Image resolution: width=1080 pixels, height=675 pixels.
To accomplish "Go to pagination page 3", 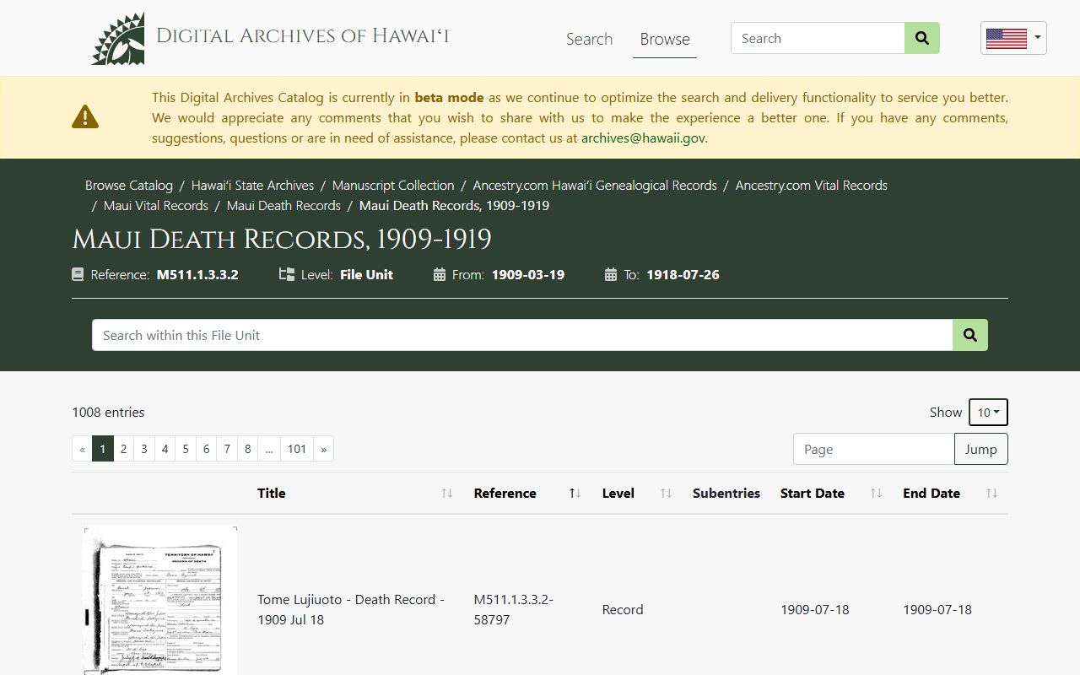I will 144,449.
